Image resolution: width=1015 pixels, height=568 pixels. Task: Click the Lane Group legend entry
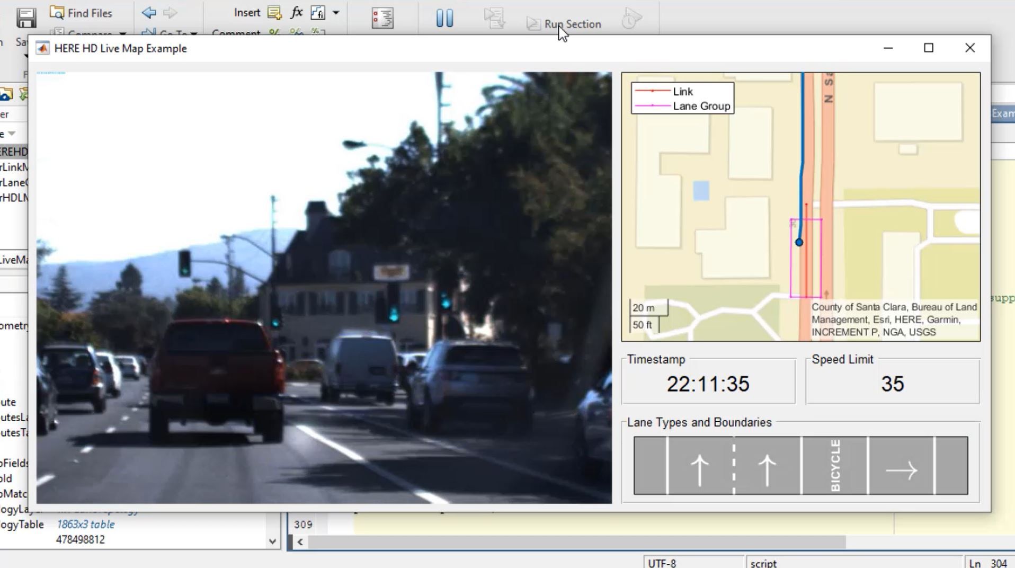[x=701, y=106]
